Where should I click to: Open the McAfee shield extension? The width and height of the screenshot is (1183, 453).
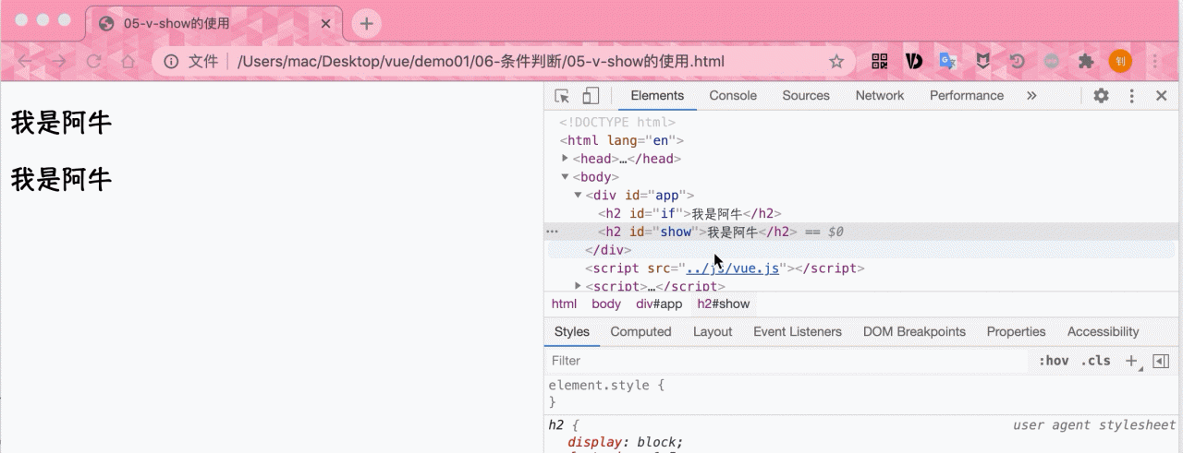click(x=983, y=62)
